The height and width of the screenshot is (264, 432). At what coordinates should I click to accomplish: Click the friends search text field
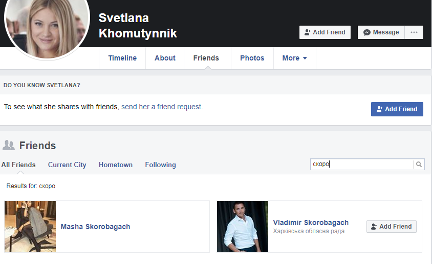click(361, 165)
